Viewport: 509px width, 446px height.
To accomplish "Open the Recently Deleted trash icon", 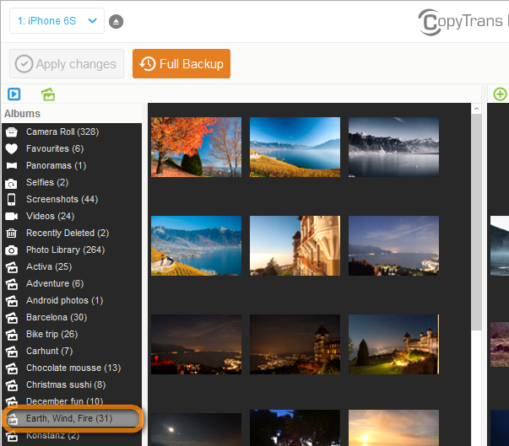I will coord(12,233).
